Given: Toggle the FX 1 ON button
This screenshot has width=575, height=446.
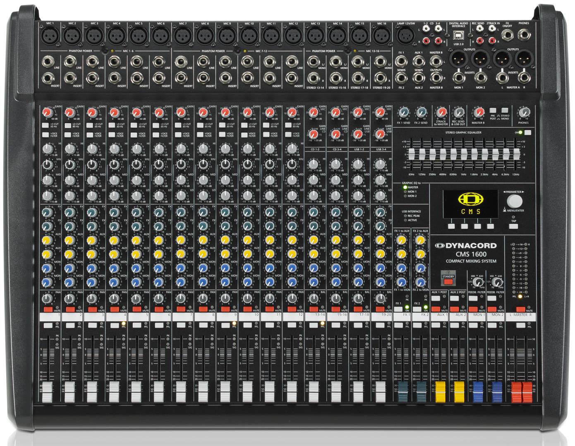Looking at the screenshot, I should pos(398,309).
